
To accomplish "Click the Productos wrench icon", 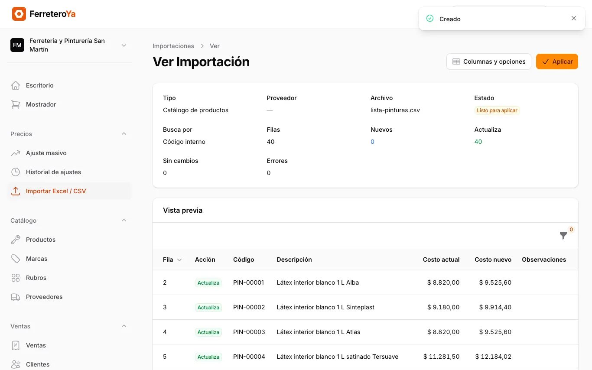I will (x=16, y=240).
